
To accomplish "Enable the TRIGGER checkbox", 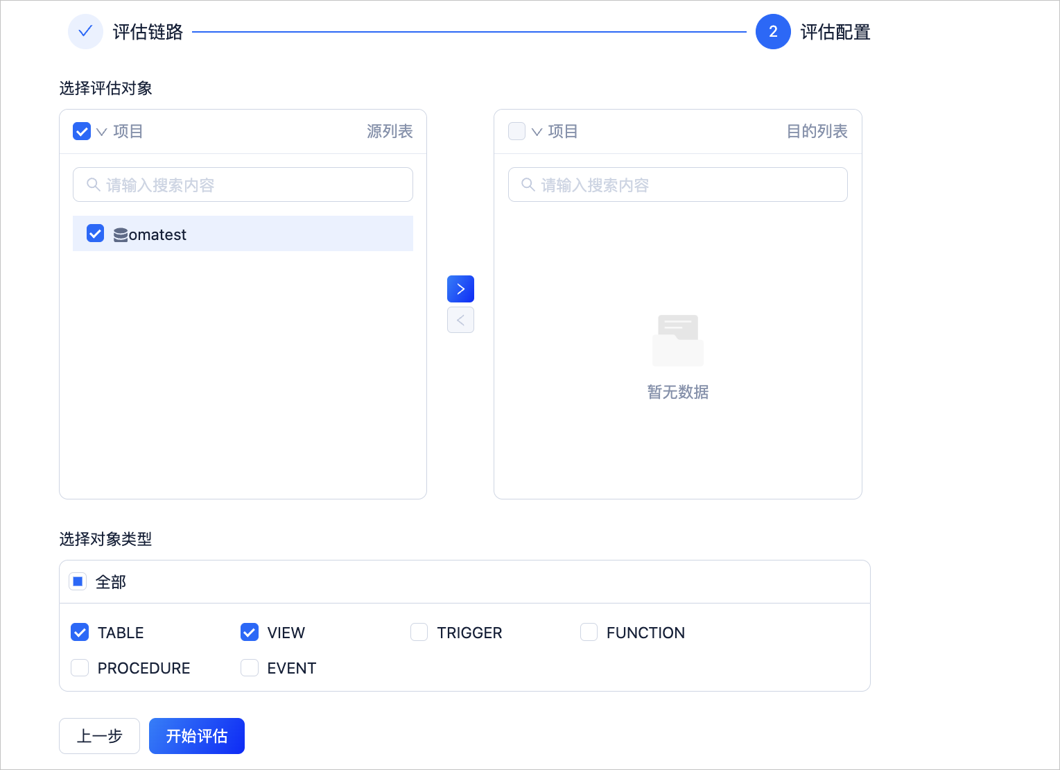I will coord(419,632).
